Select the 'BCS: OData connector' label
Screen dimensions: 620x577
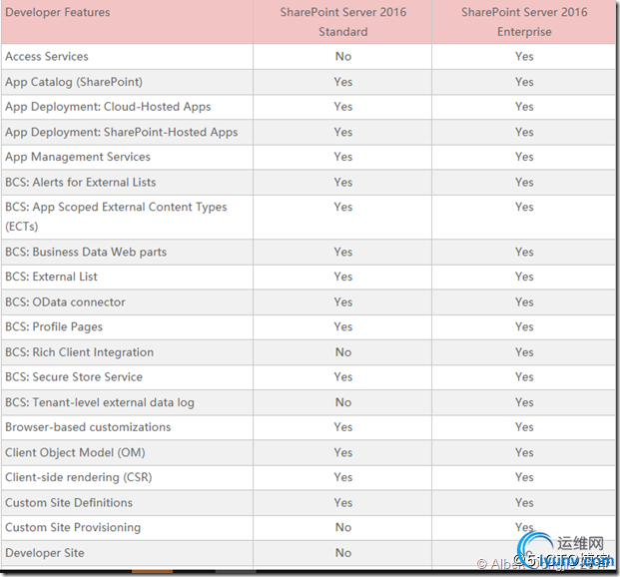click(x=65, y=302)
